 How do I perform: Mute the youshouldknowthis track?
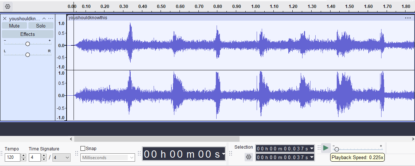pyautogui.click(x=14, y=26)
